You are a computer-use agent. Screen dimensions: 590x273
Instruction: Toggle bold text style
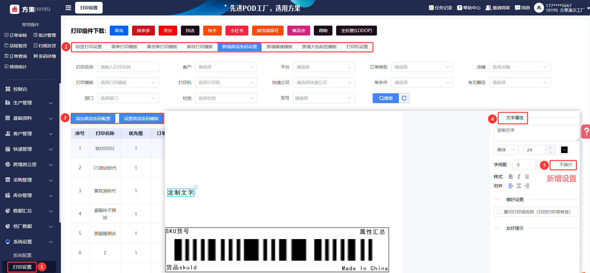pos(511,177)
